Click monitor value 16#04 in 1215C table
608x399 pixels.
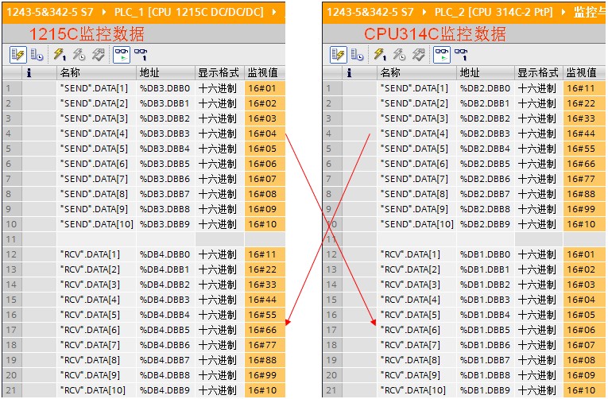265,134
